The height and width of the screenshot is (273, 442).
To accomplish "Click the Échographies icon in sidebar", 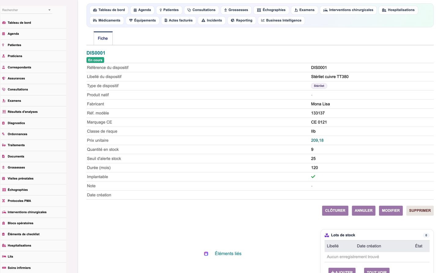I will (4, 190).
